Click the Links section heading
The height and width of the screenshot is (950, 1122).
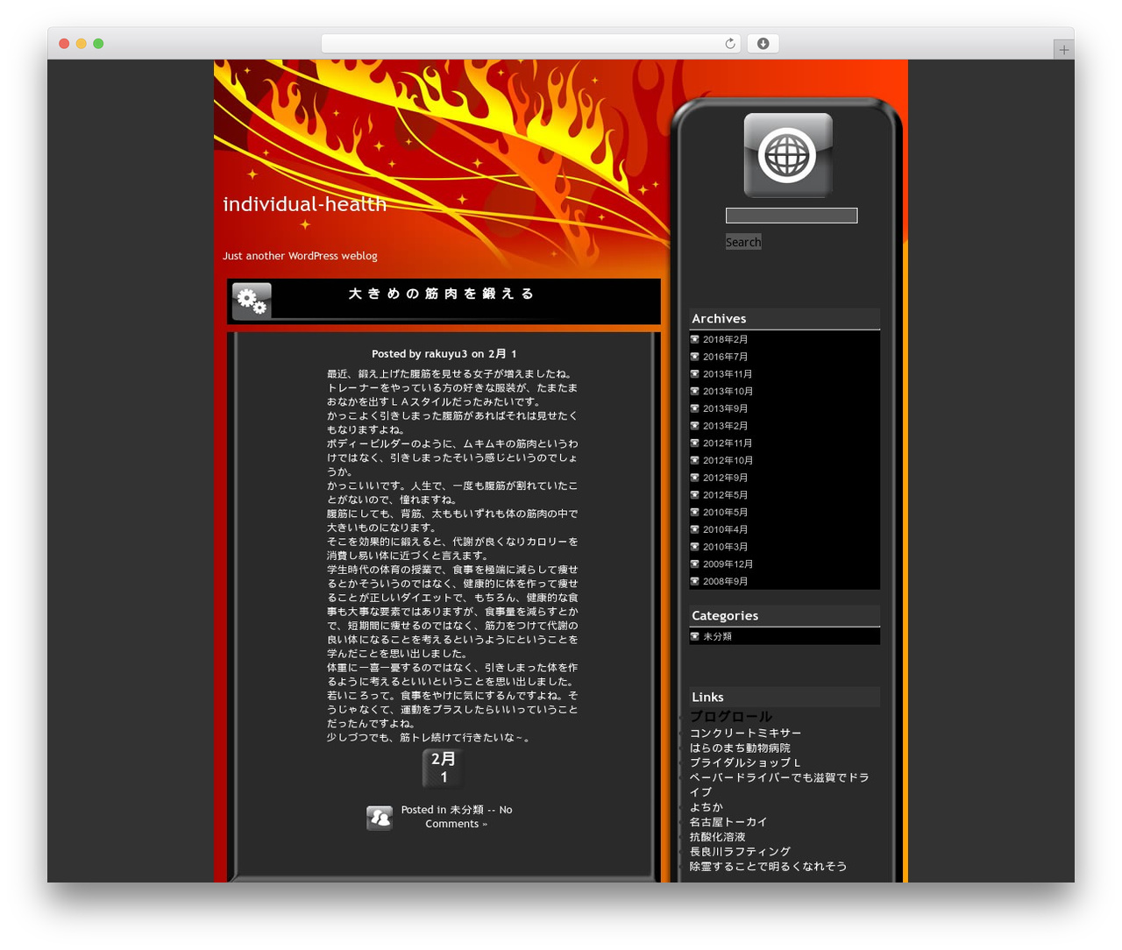[707, 698]
